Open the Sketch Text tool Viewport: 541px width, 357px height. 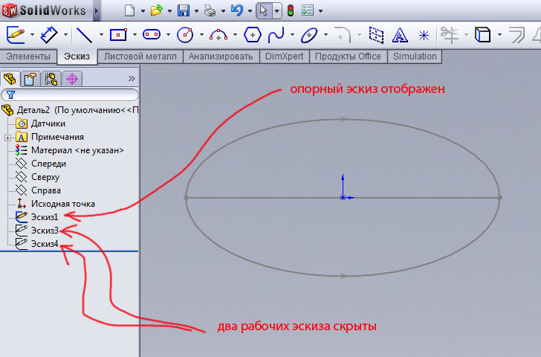click(x=400, y=34)
